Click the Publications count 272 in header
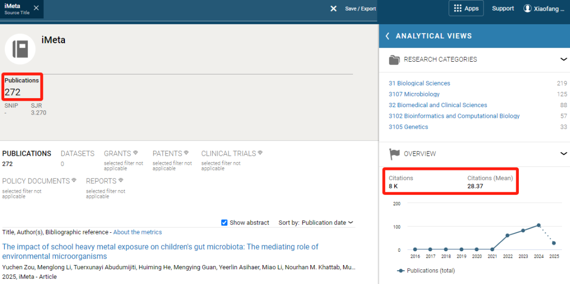 coord(12,92)
